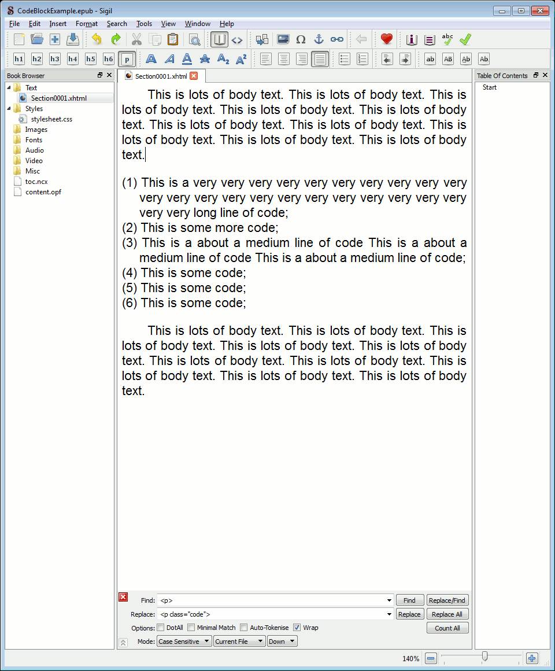The image size is (555, 671).
Task: Apply bold formatting
Action: 151,59
